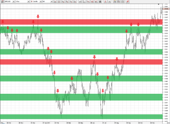Click the highlighted current price label
170x124 pixels.
pos(166,9)
